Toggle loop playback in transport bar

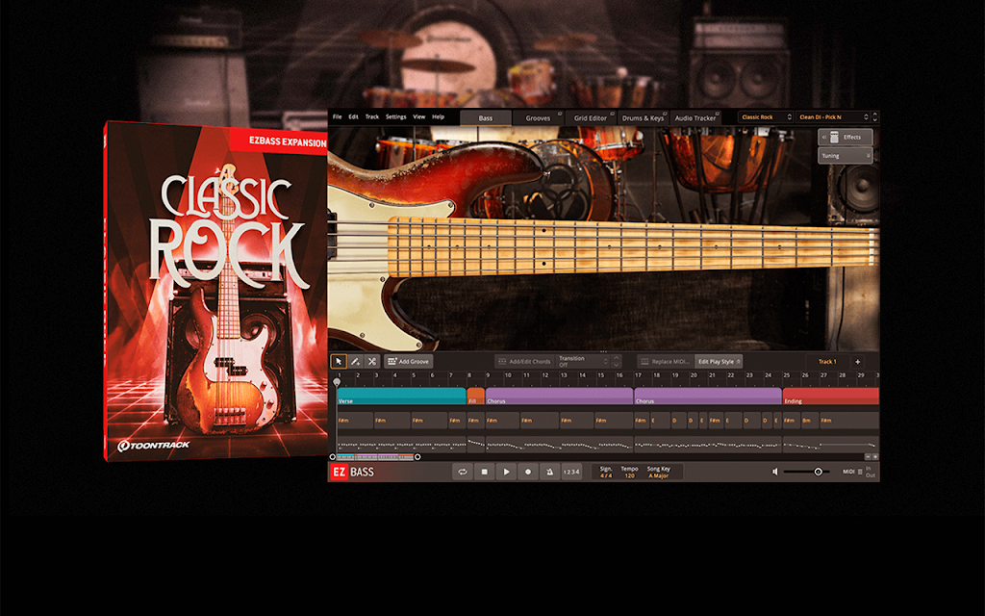pyautogui.click(x=463, y=472)
